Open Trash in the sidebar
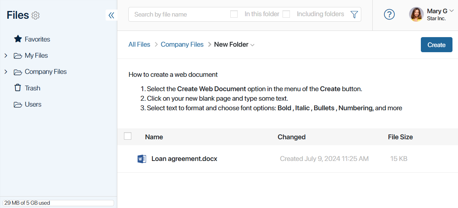This screenshot has width=458, height=208. tap(32, 88)
